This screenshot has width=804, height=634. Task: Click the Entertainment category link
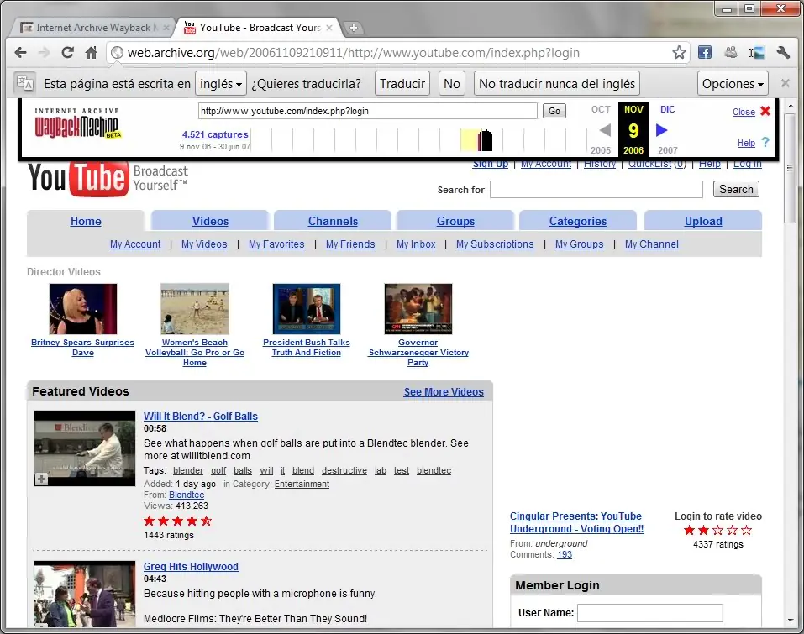point(302,484)
